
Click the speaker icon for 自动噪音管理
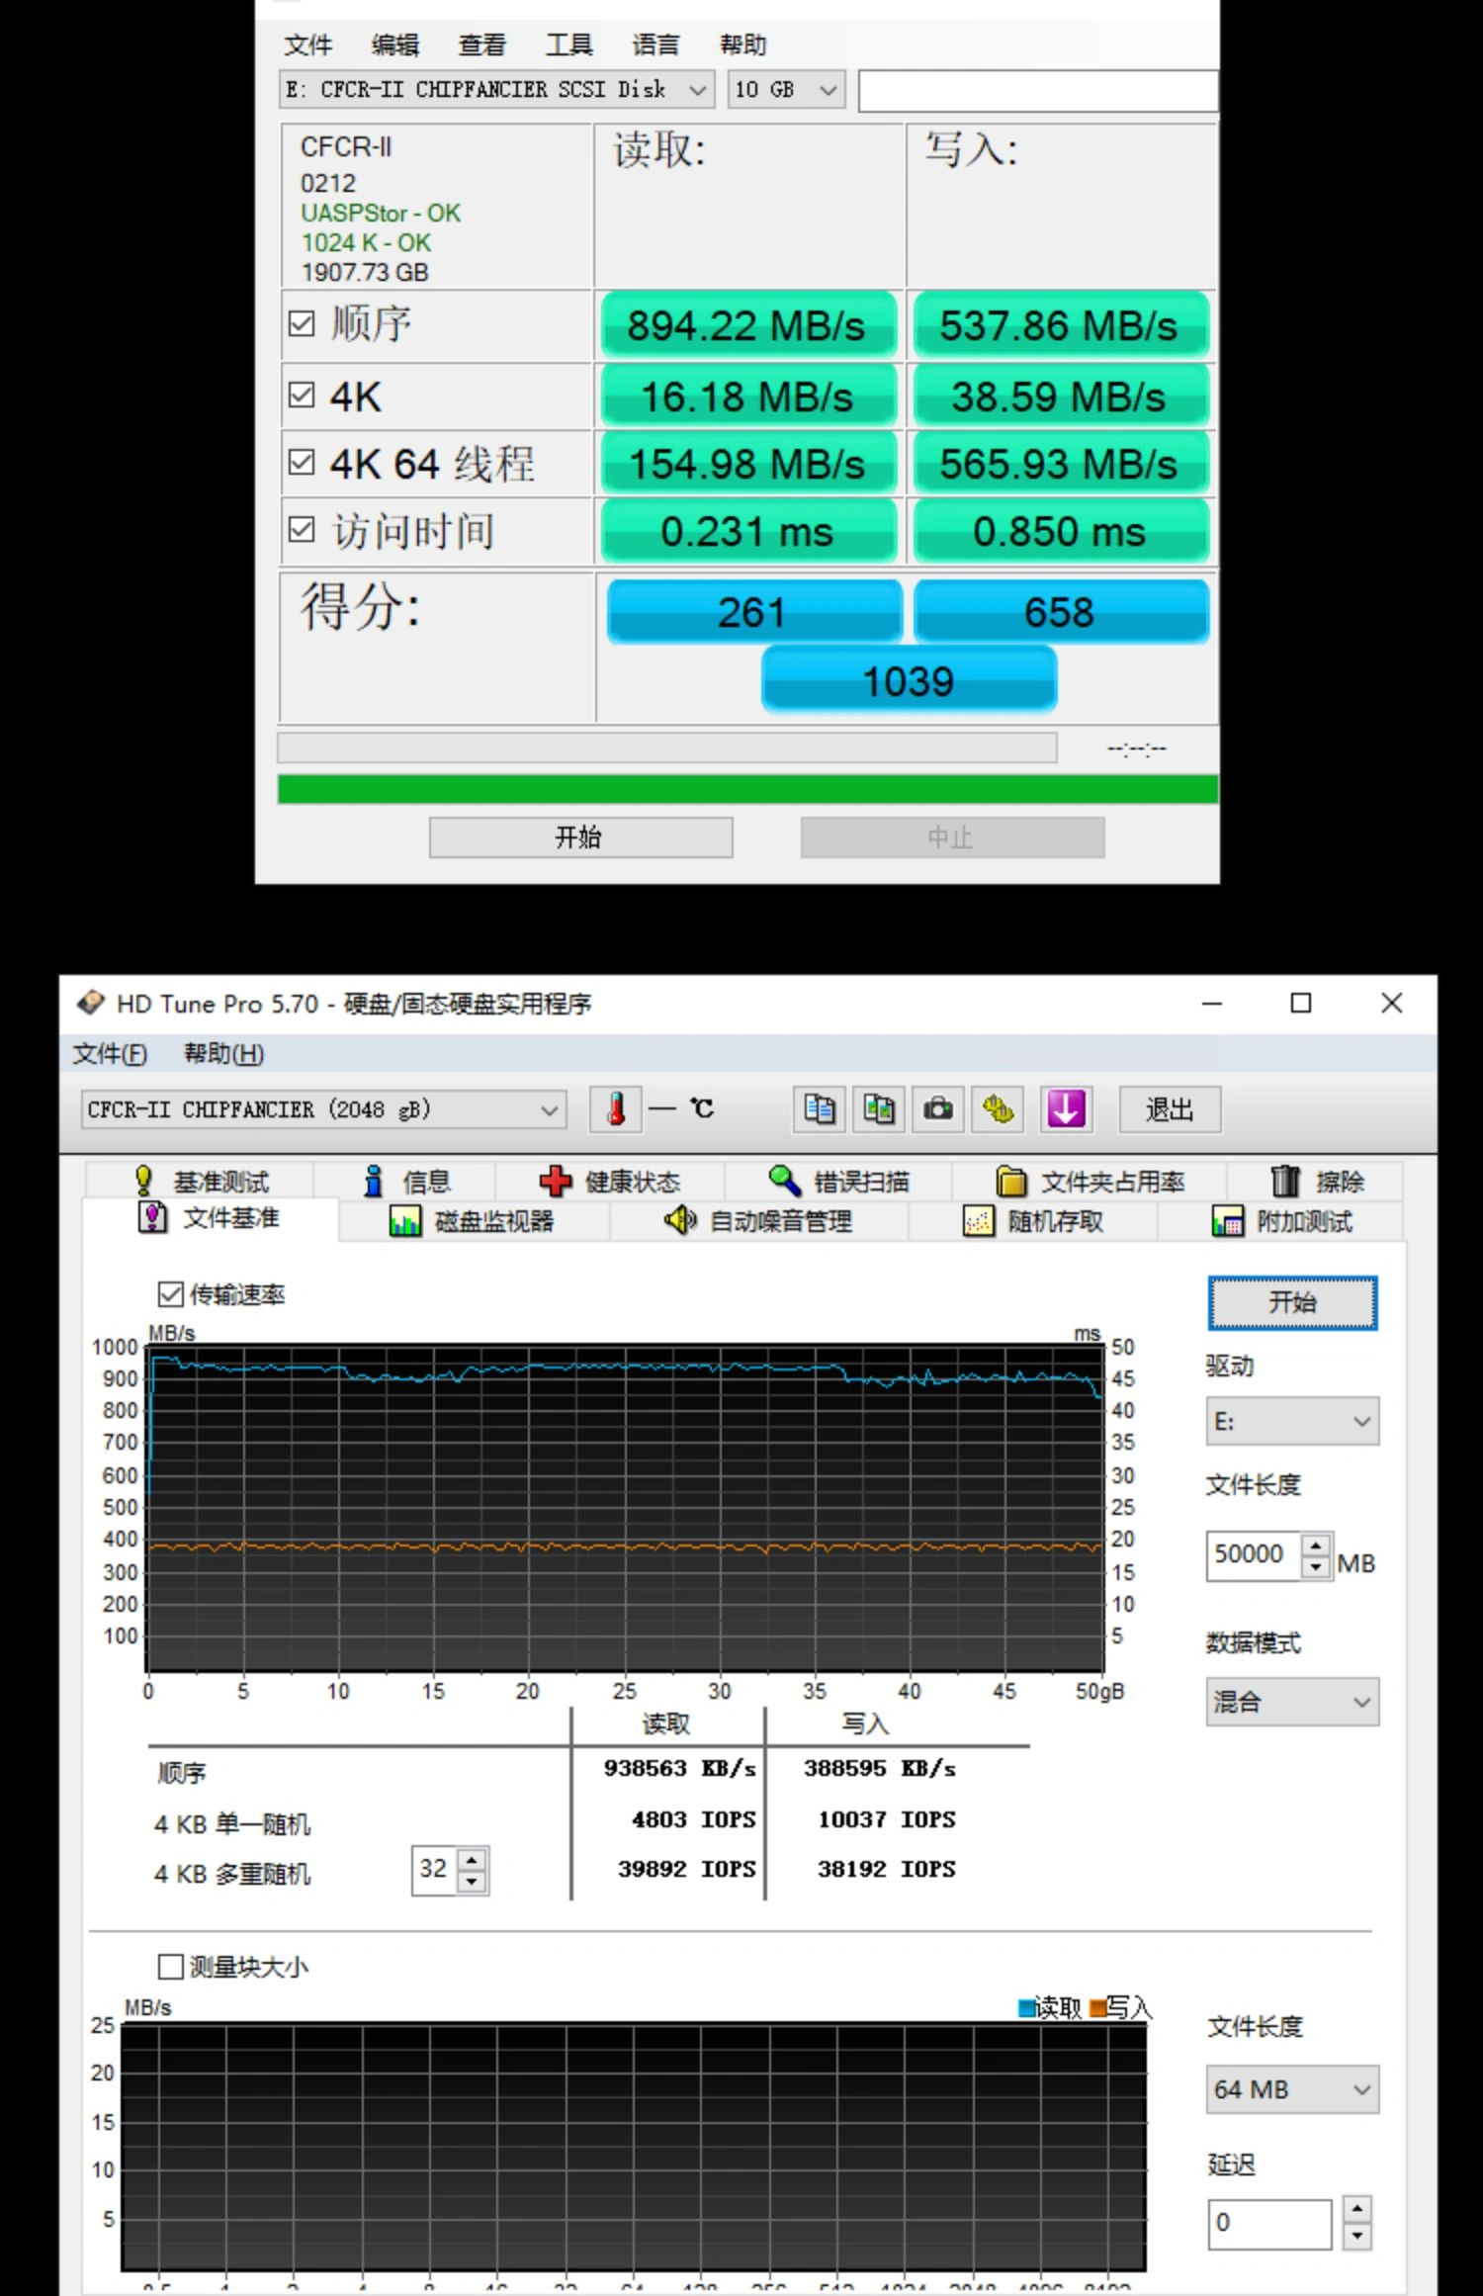(x=680, y=1221)
